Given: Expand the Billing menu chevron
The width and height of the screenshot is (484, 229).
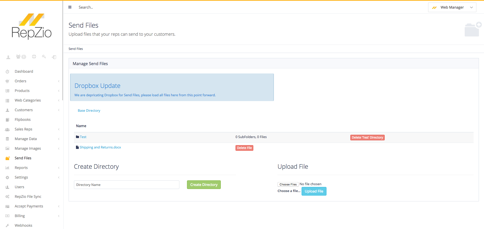Looking at the screenshot, I should pyautogui.click(x=59, y=216).
